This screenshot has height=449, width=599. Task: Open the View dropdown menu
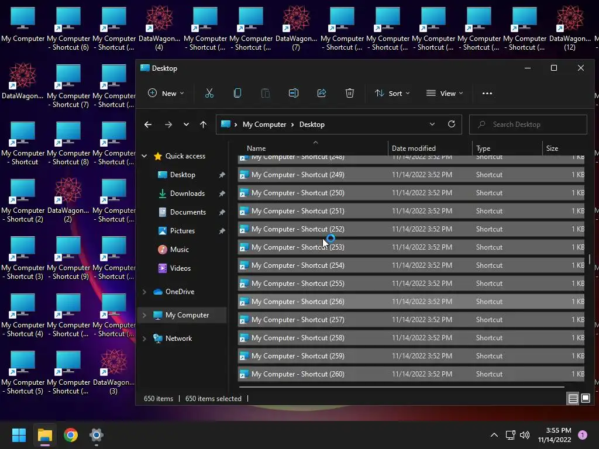[445, 93]
